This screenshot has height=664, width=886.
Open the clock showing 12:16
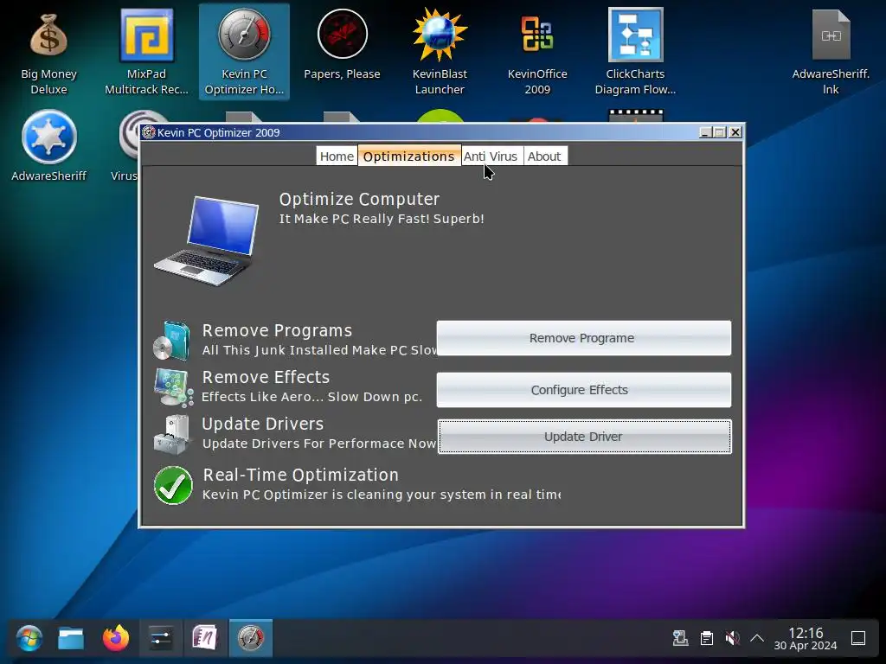(806, 639)
